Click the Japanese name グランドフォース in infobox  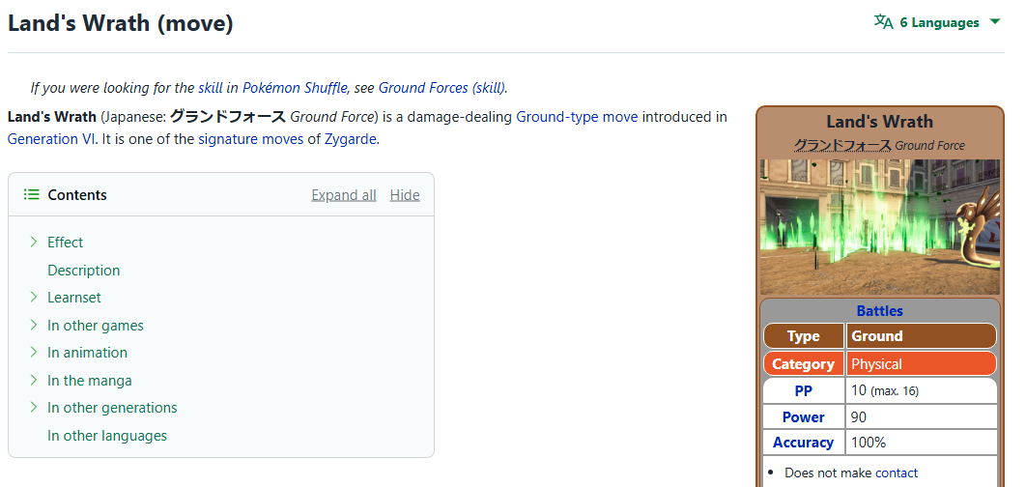(x=842, y=145)
